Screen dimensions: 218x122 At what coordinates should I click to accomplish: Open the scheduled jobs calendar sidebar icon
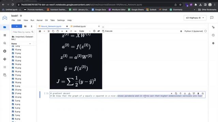coord(4,75)
